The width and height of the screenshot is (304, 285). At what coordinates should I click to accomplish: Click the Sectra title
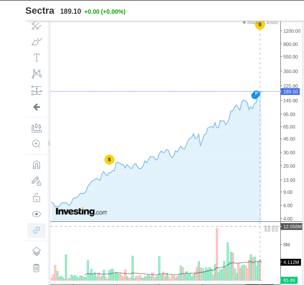(x=40, y=11)
